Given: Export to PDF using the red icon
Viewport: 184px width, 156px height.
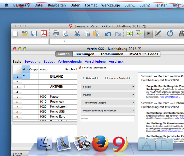Looking at the screenshot, I should coord(44,34).
